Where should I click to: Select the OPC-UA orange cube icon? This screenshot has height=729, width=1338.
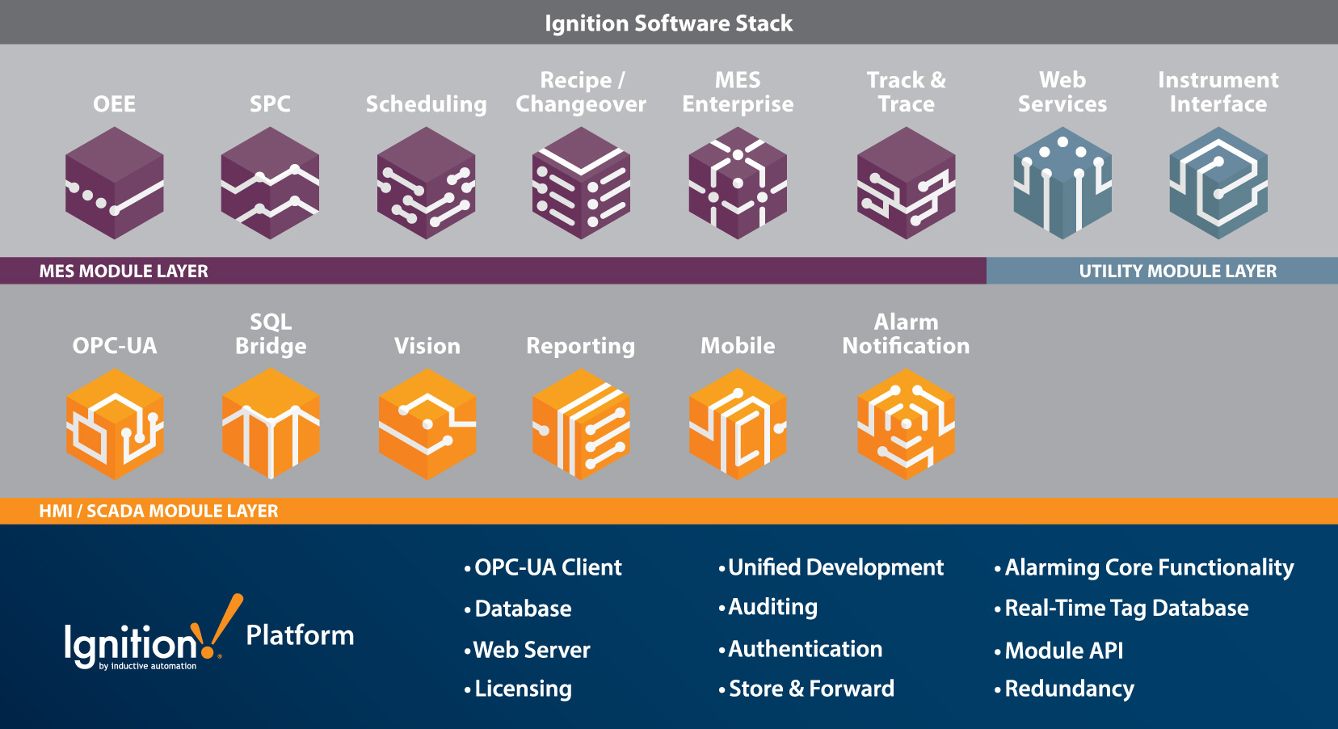coord(115,426)
